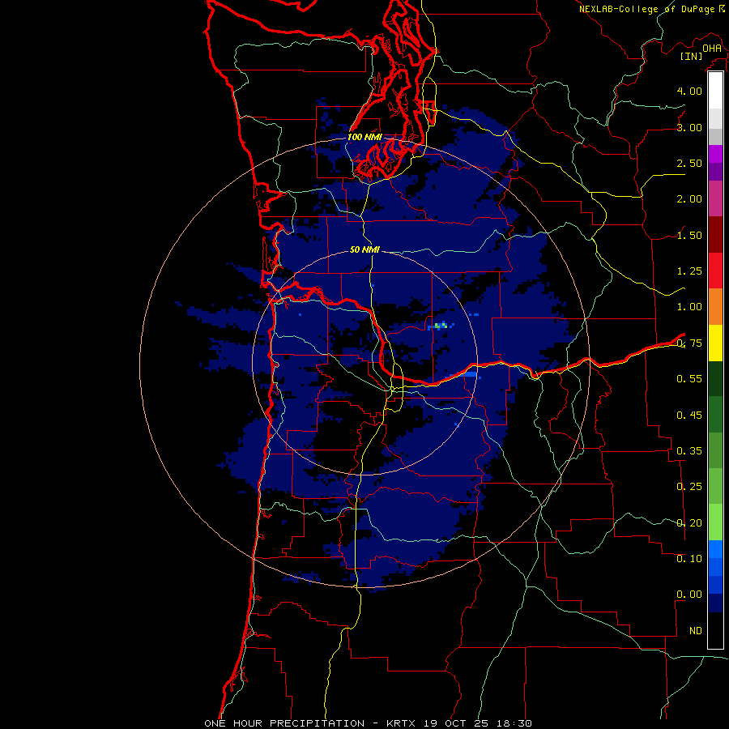Click the 0.10 legend value
729x729 pixels.
pos(689,559)
